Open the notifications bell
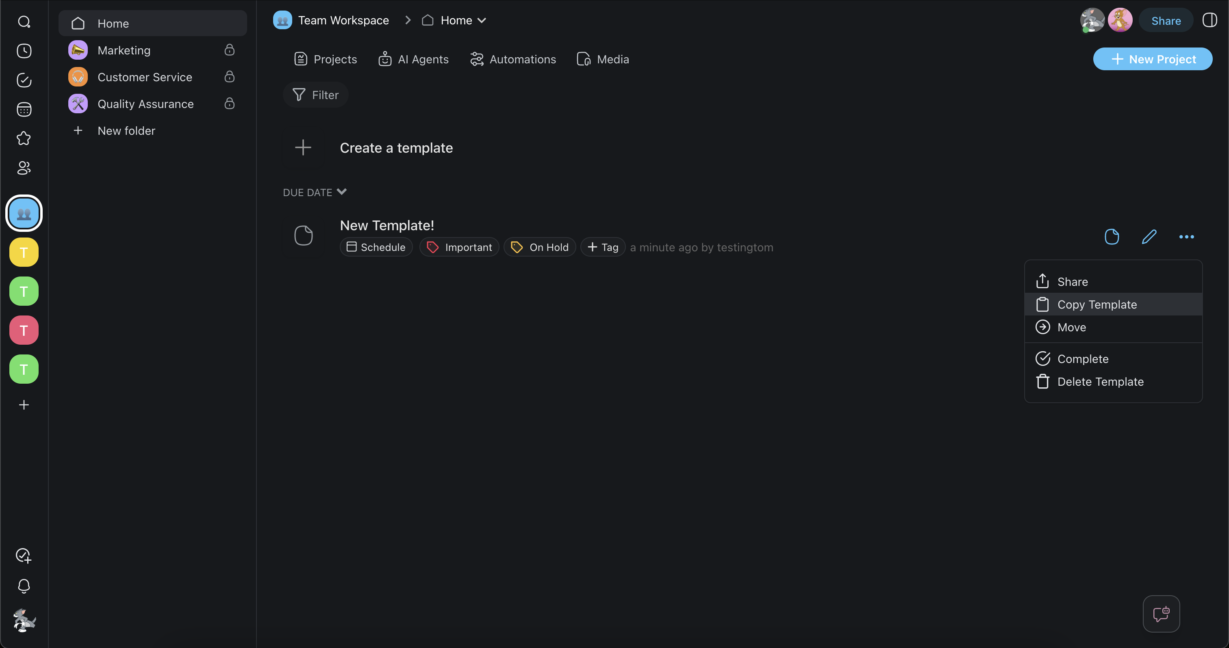This screenshot has height=648, width=1229. click(x=24, y=585)
